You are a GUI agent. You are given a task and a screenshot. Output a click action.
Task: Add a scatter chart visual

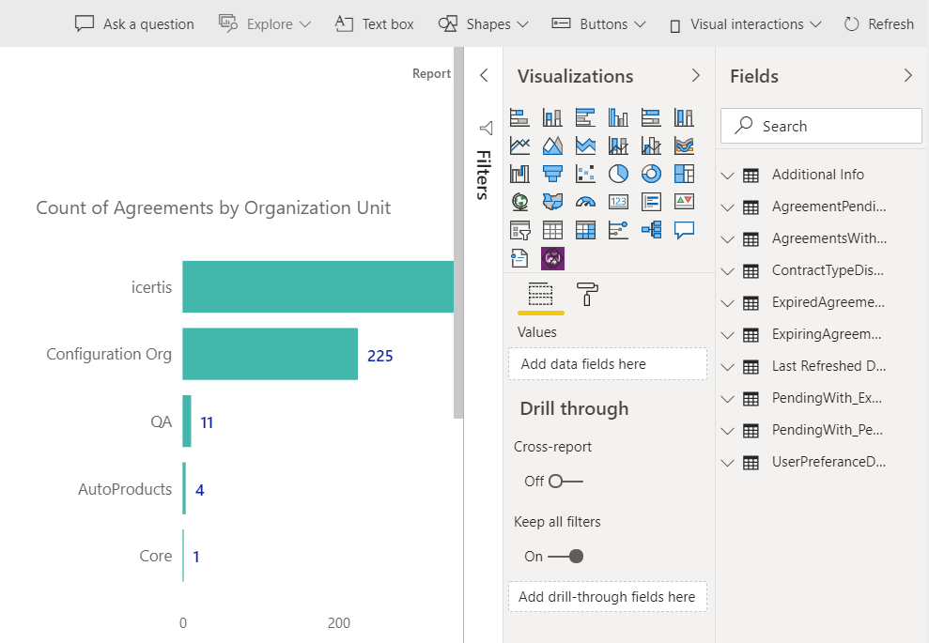(x=585, y=174)
